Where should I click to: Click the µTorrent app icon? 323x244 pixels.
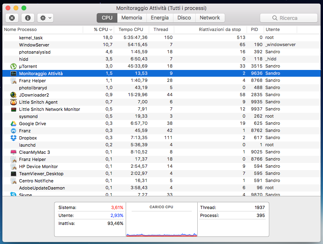point(14,66)
